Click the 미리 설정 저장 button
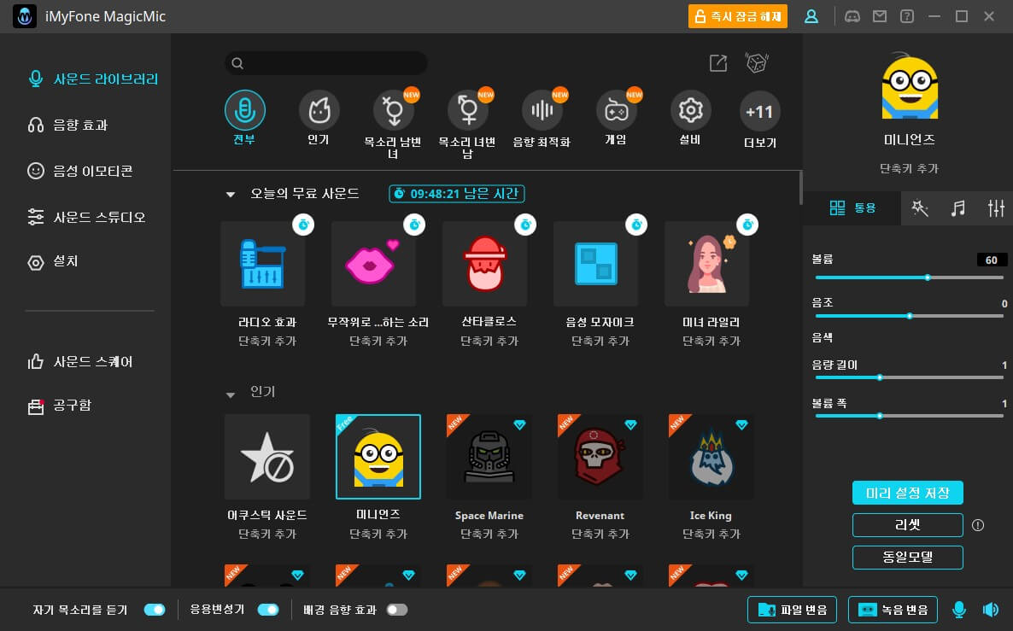Screen dimensions: 1013x631 [908, 493]
